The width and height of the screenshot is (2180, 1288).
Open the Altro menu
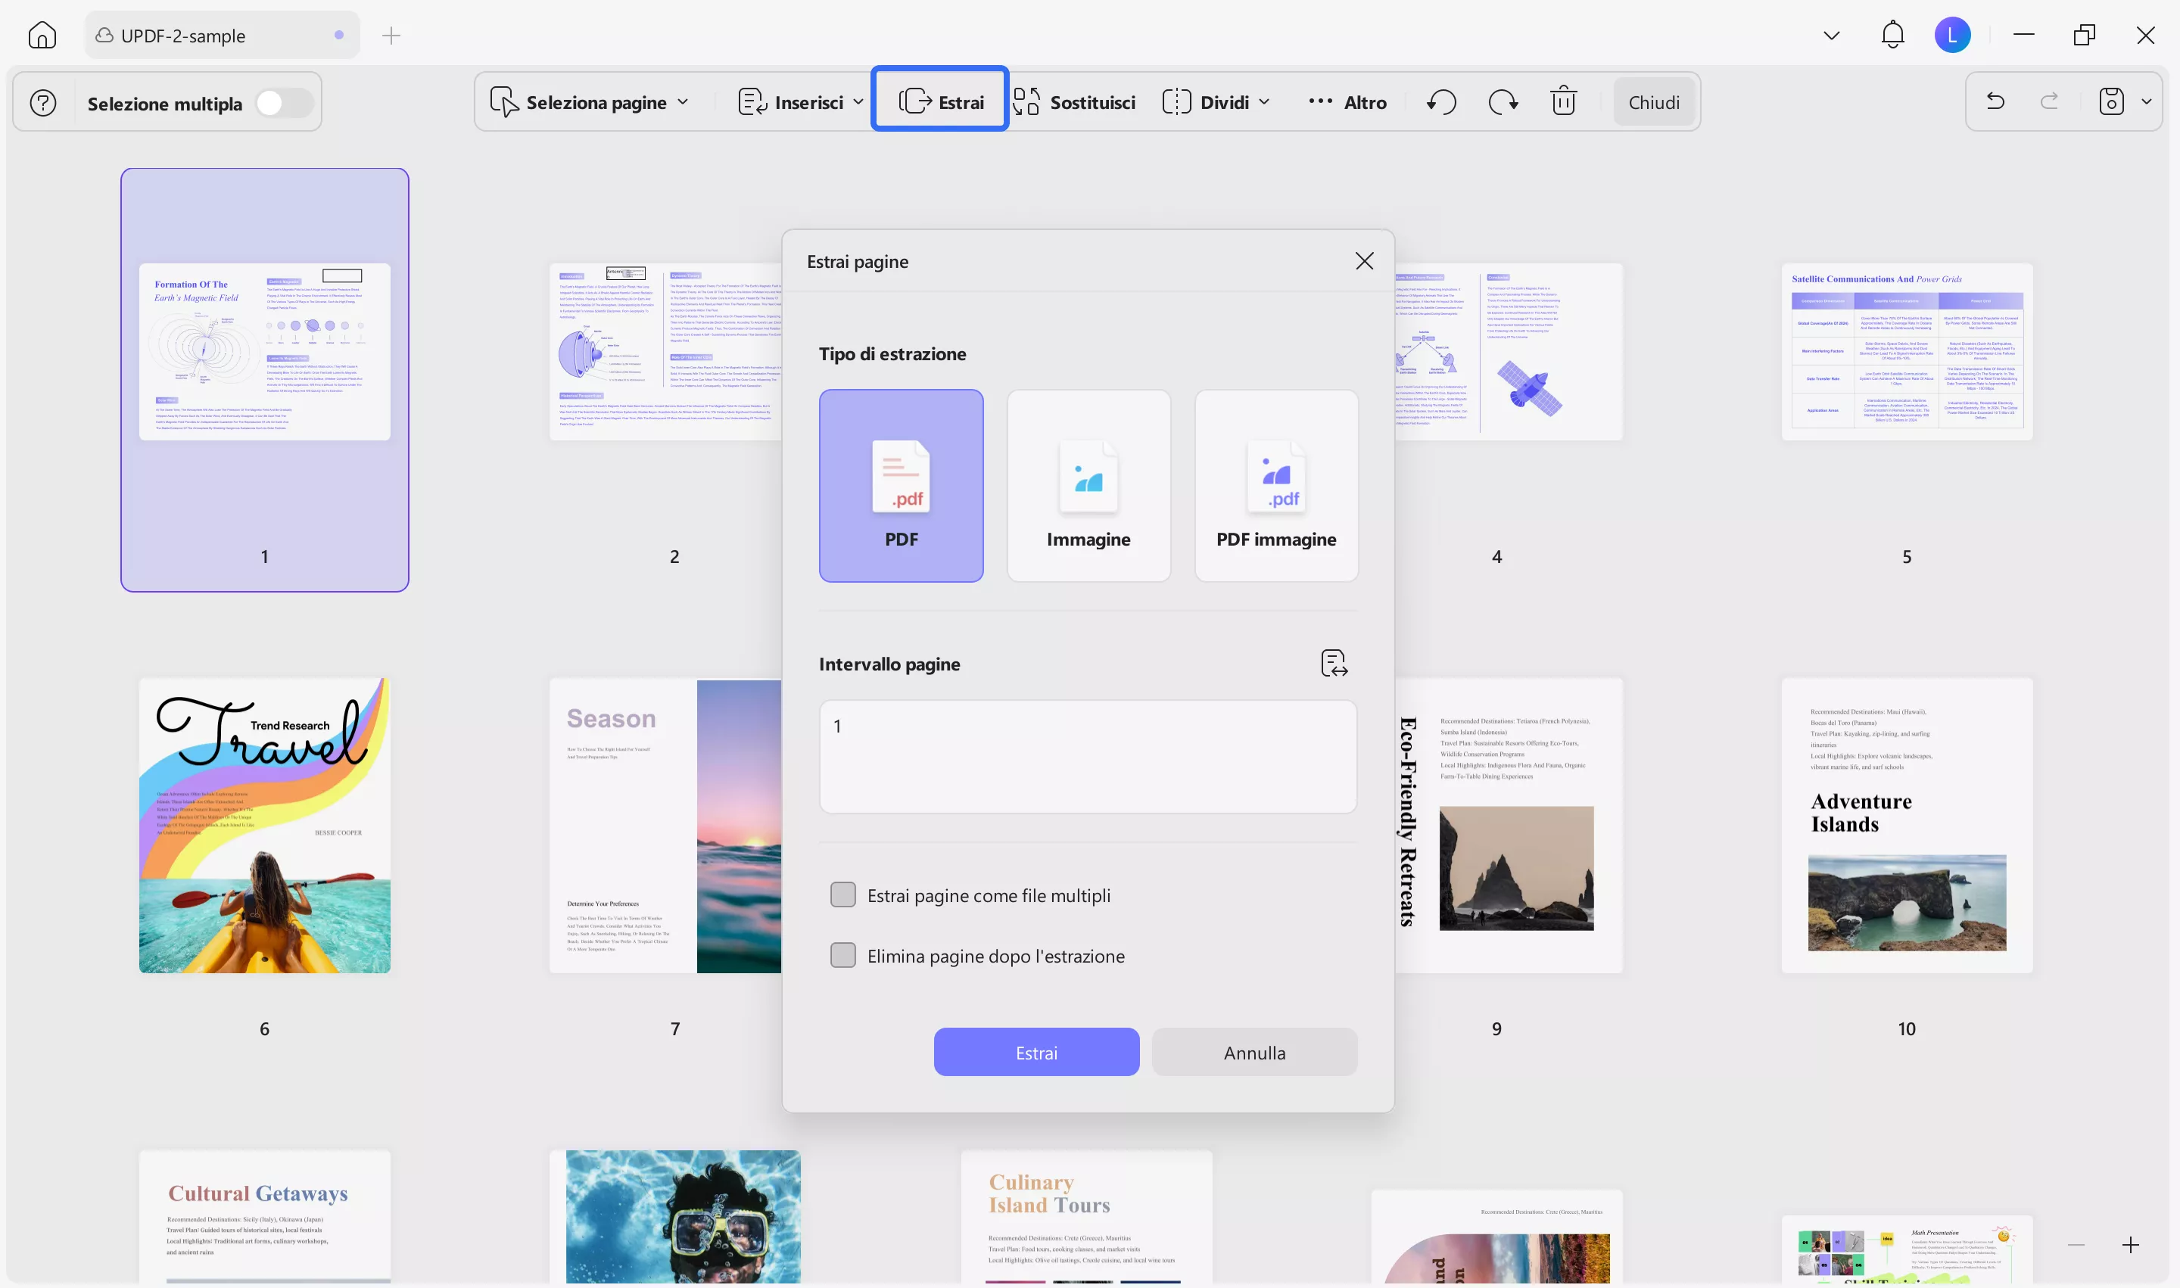1347,102
